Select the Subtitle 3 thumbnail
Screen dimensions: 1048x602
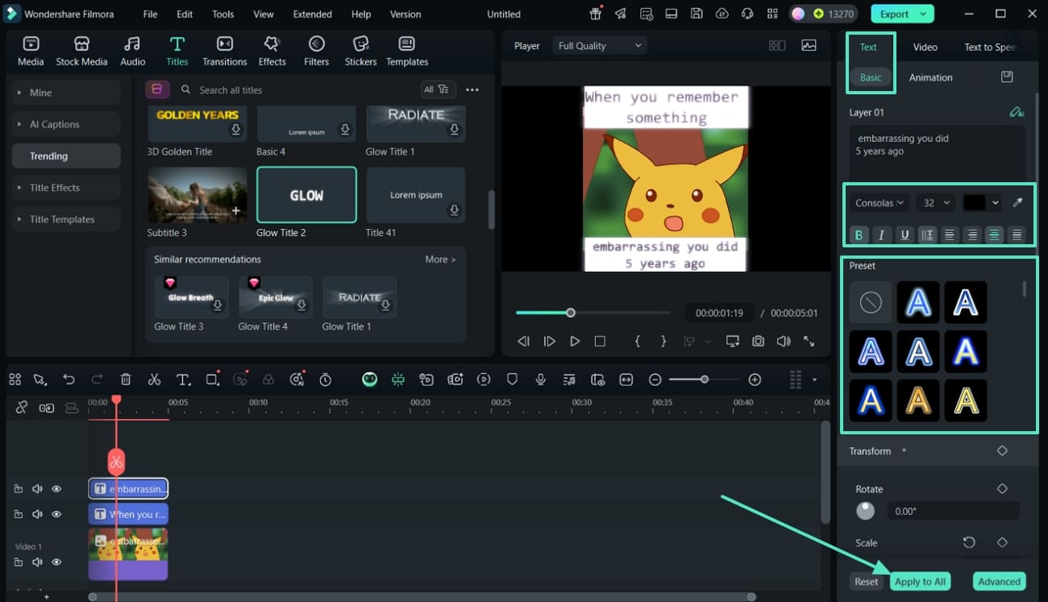[198, 195]
